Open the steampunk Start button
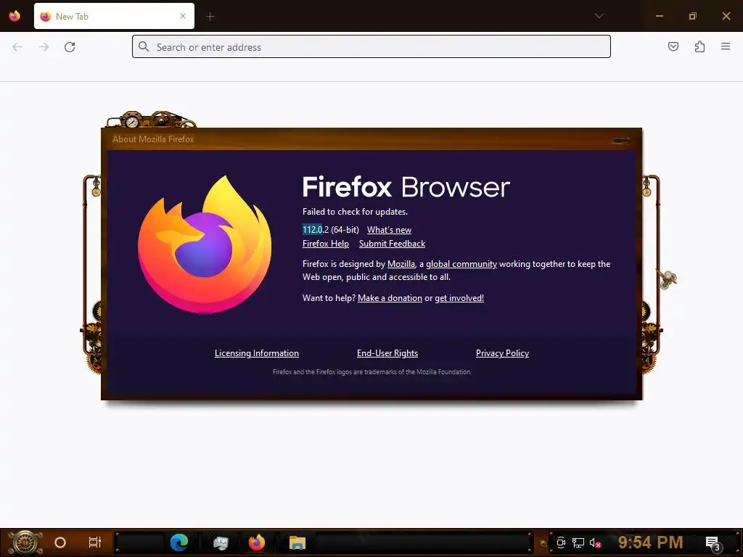 pos(25,542)
